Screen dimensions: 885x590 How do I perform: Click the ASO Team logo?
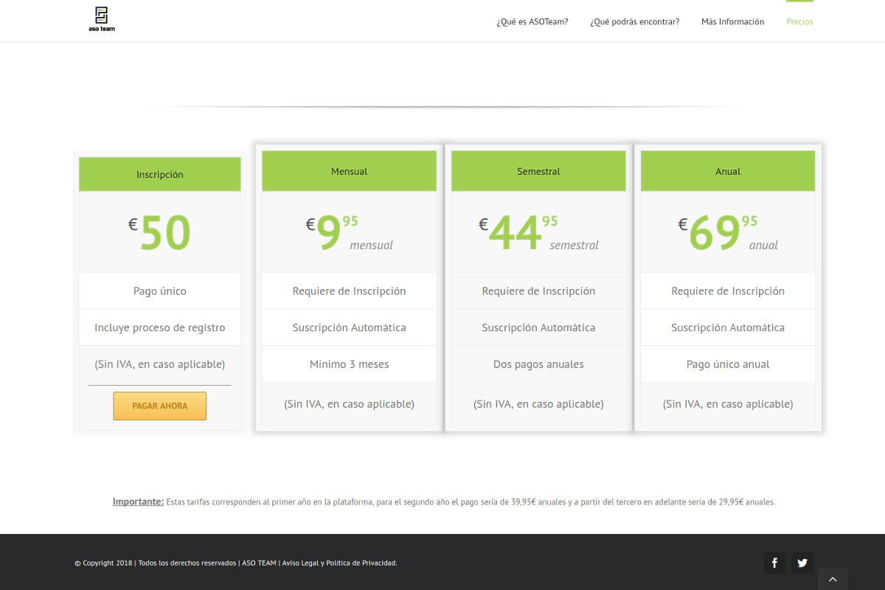102,19
